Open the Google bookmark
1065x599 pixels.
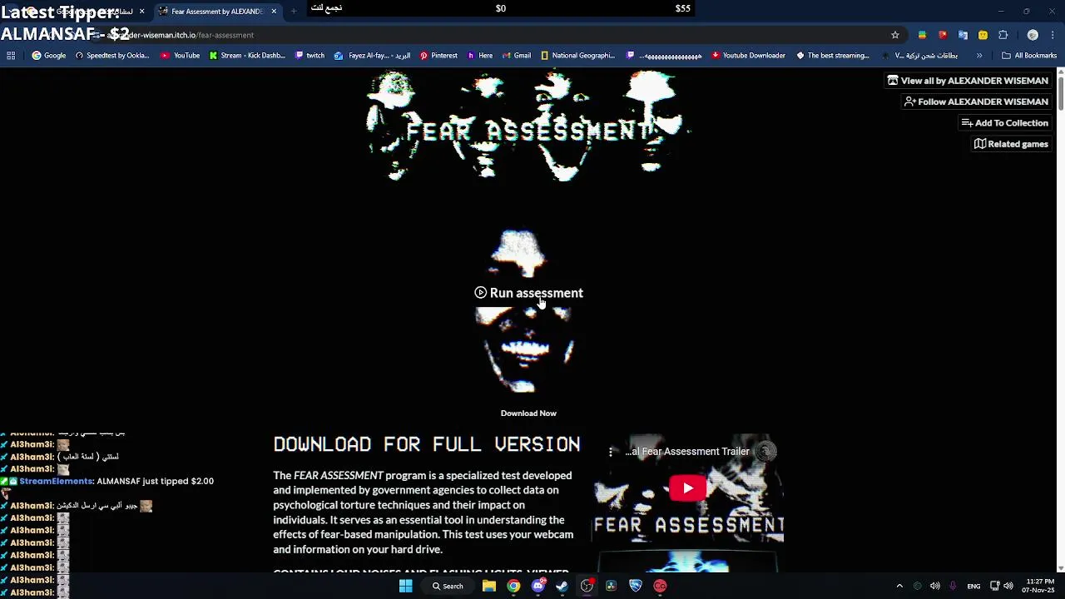[49, 56]
